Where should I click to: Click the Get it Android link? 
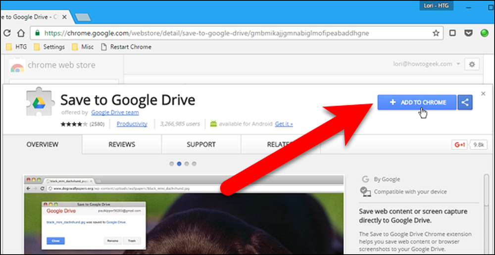(284, 124)
